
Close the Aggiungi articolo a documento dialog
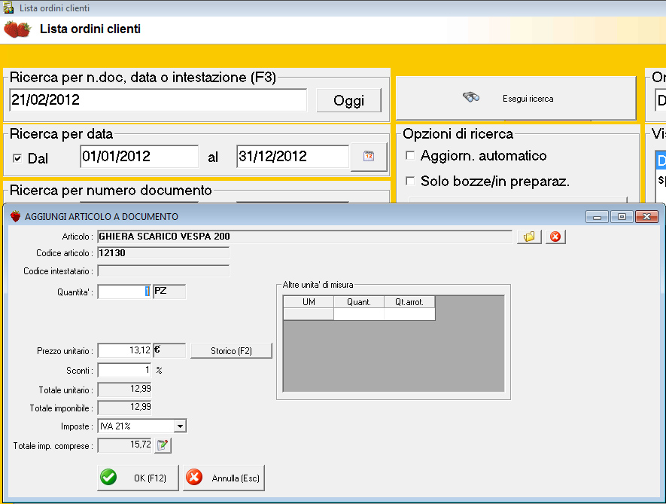(646, 217)
